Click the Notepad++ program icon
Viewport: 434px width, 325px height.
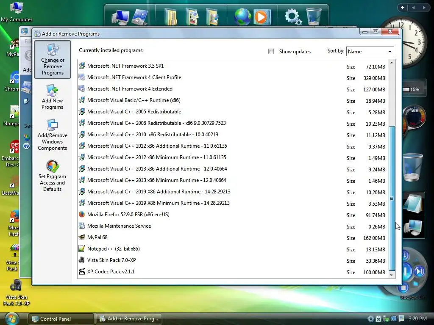tap(82, 249)
